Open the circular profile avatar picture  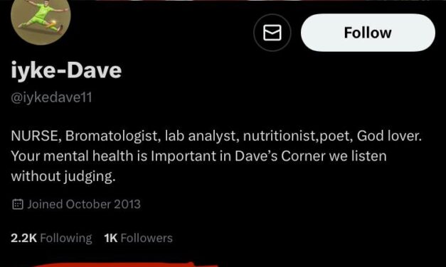point(41,20)
